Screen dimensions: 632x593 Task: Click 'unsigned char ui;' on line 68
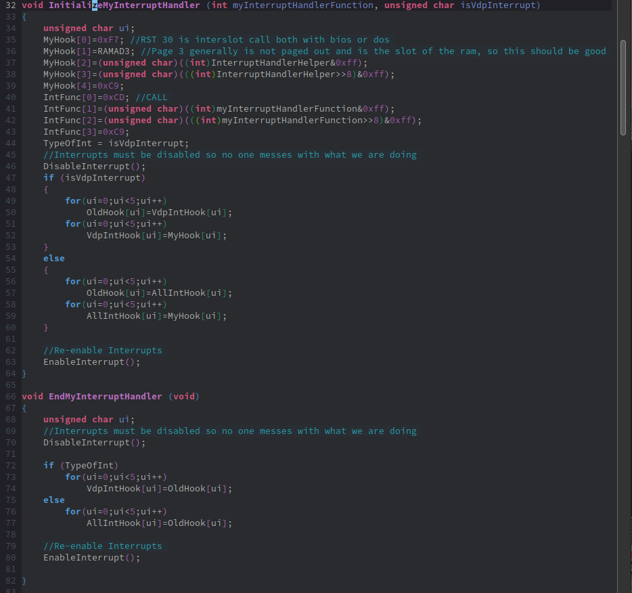[89, 419]
